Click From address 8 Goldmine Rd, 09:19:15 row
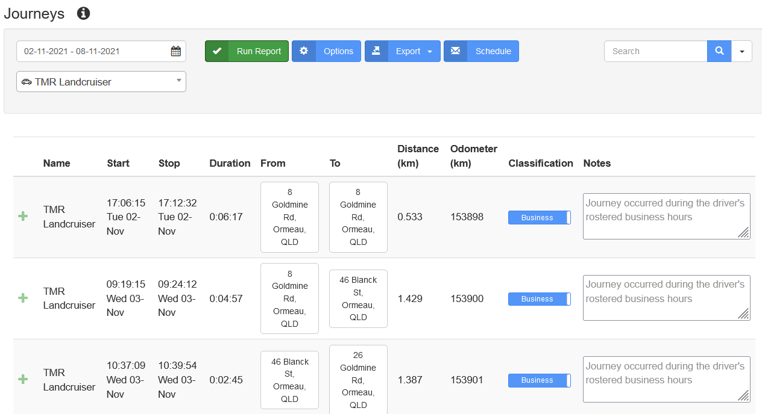The image size is (762, 414). click(289, 298)
